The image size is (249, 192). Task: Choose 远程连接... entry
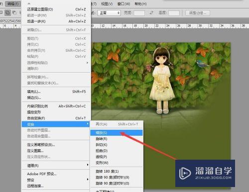pos(56,186)
